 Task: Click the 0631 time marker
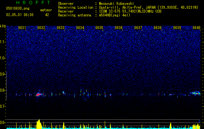point(22,28)
